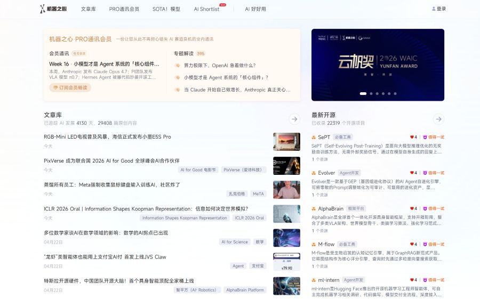
Task: Open thumbnail of the ICLR 2026 Oral article
Action: pos(286,214)
